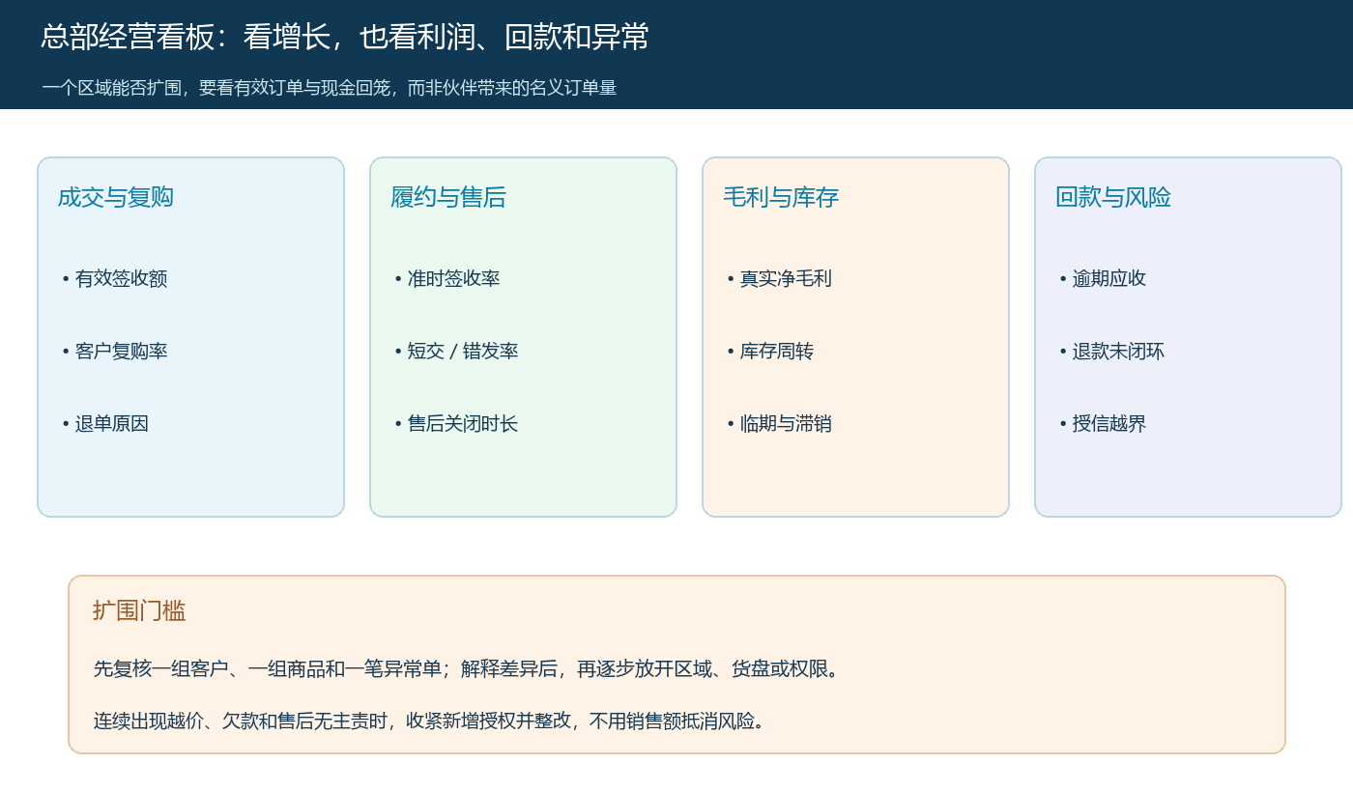Image resolution: width=1353 pixels, height=792 pixels.
Task: Click the sentence starting with 连续出现越价
Action: 430,721
